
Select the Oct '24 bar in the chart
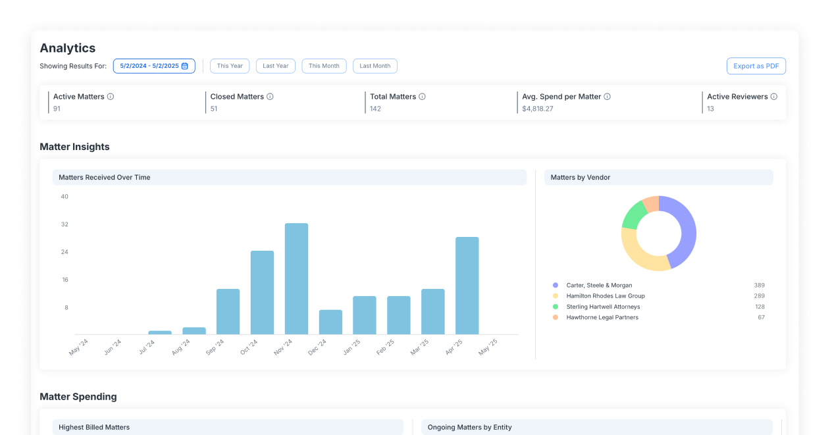click(x=262, y=293)
